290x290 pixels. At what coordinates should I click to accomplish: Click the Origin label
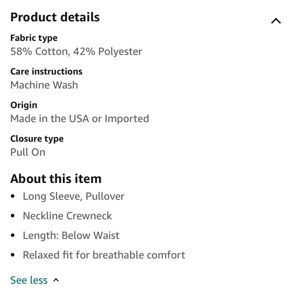(x=23, y=105)
